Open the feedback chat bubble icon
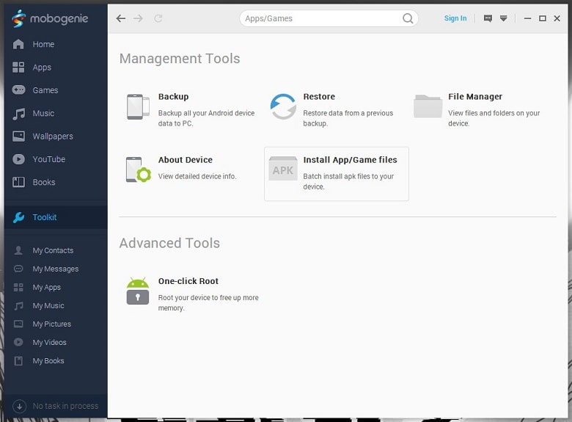This screenshot has height=422, width=572. (x=488, y=18)
